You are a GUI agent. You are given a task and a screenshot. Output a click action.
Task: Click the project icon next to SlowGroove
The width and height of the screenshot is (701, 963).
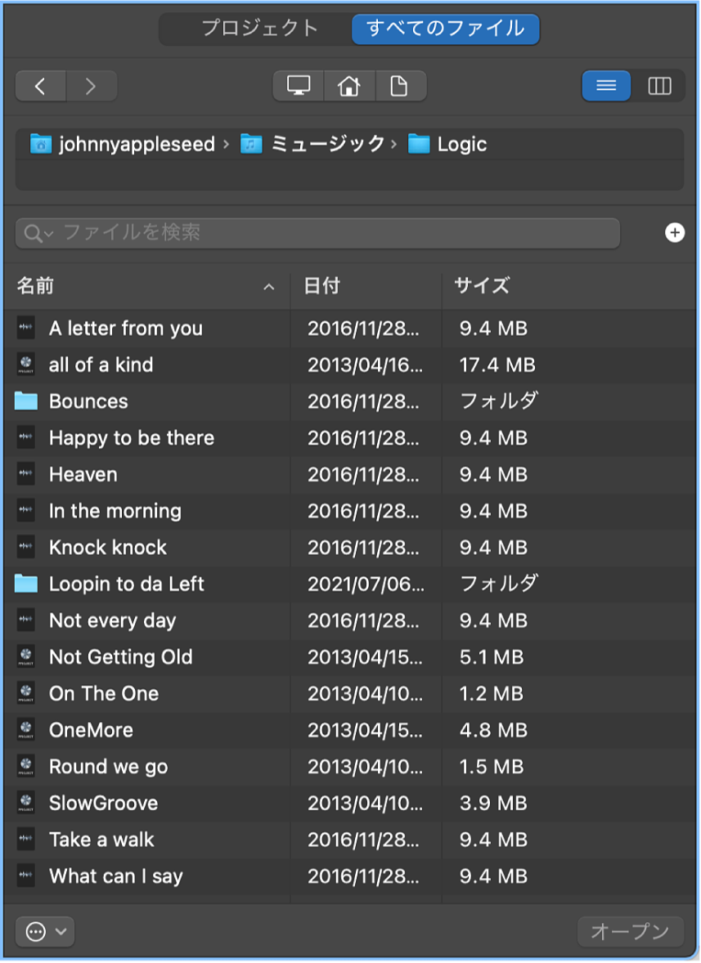[25, 803]
